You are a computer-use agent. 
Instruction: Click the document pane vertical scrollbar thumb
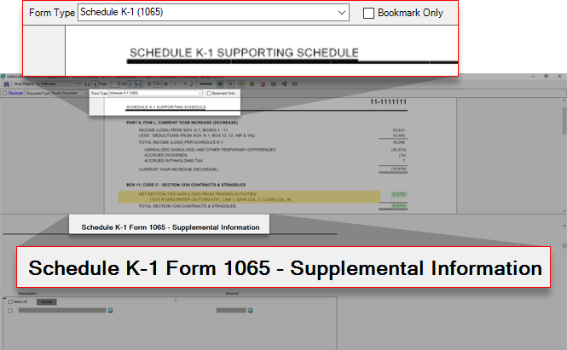[x=564, y=121]
